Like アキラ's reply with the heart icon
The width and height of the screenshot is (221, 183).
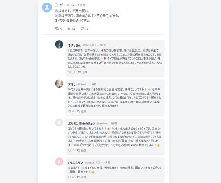click(70, 111)
